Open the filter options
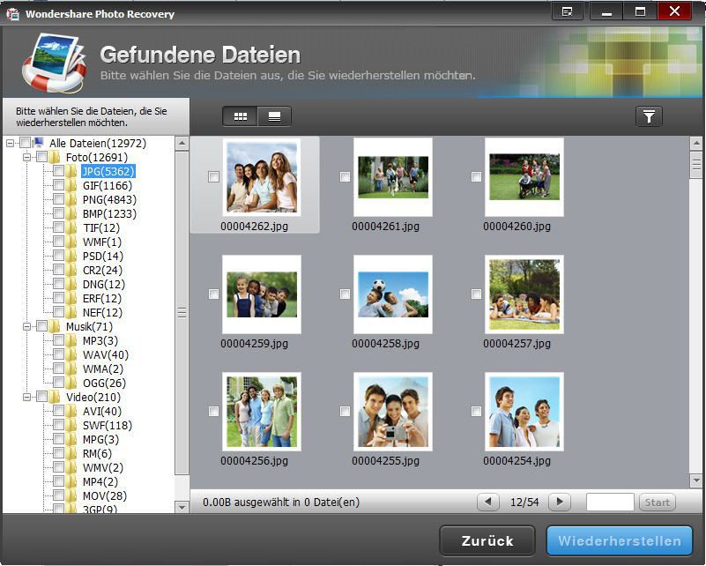This screenshot has width=706, height=566. coord(650,115)
